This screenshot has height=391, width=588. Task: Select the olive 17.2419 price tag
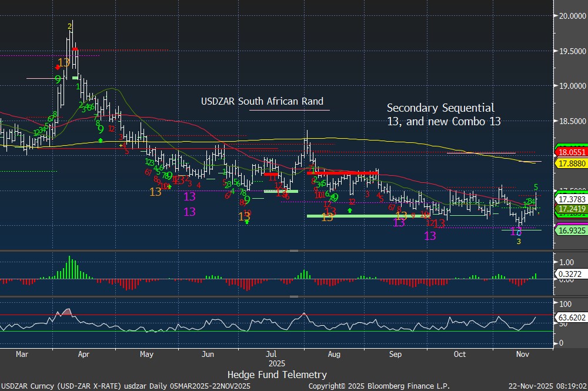(570, 209)
